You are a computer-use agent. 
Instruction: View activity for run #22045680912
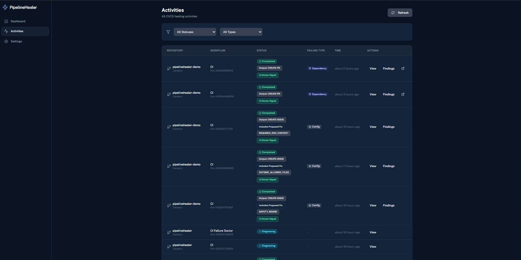click(x=373, y=68)
